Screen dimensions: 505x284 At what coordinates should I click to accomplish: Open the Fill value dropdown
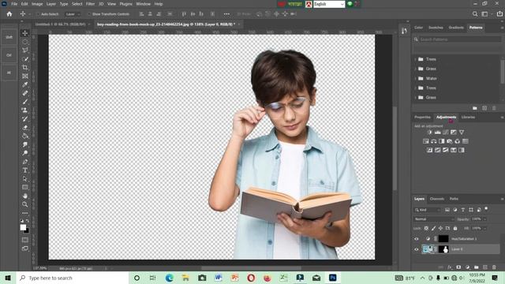pos(484,228)
